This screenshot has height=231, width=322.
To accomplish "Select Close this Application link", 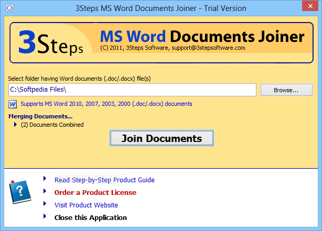I will point(91,217).
